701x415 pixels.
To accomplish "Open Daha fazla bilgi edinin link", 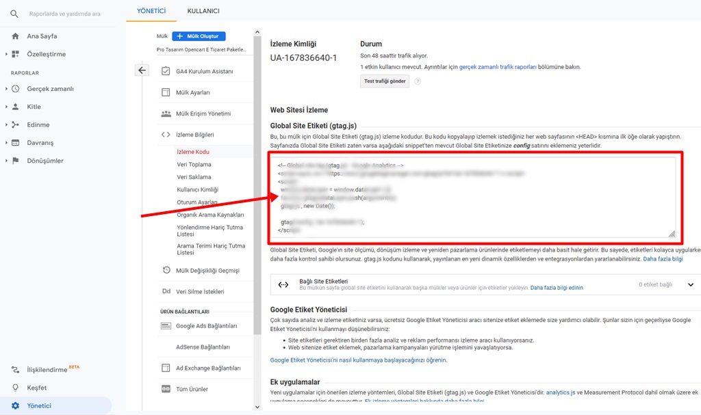I will tap(557, 288).
